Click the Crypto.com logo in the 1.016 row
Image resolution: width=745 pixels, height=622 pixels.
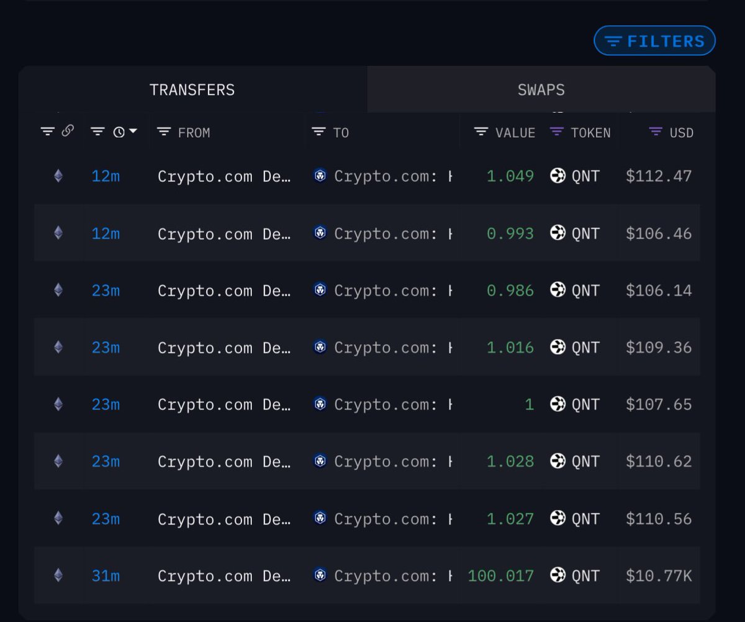pos(320,347)
